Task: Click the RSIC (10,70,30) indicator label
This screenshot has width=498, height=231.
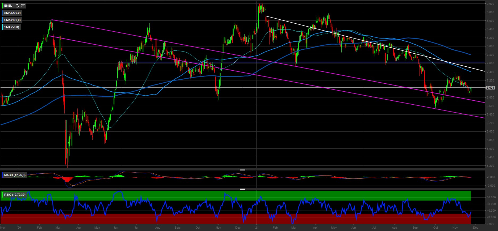Action: [x=15, y=195]
